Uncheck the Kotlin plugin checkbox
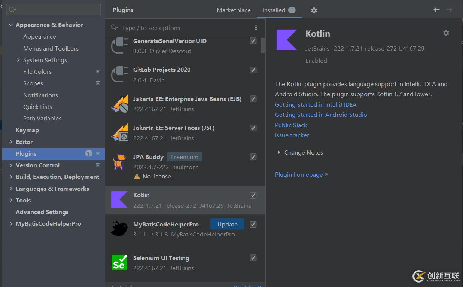Viewport: 463px width, 287px height. 253,195
